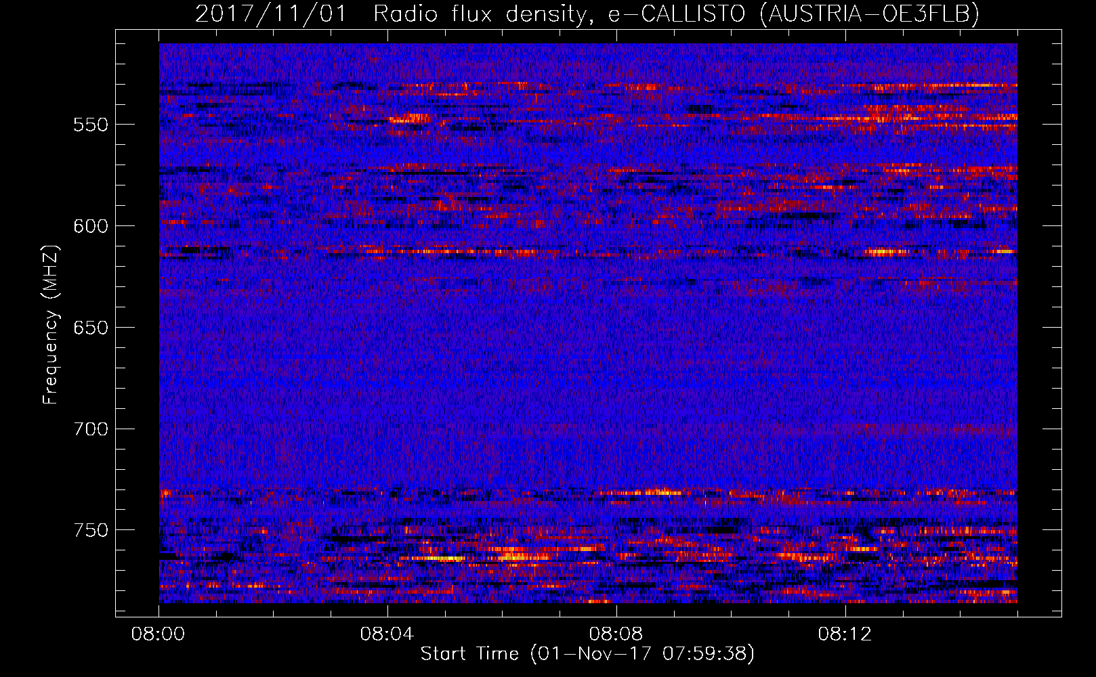1096x677 pixels.
Task: Click the 600 frequency tick label
Action: click(x=91, y=226)
